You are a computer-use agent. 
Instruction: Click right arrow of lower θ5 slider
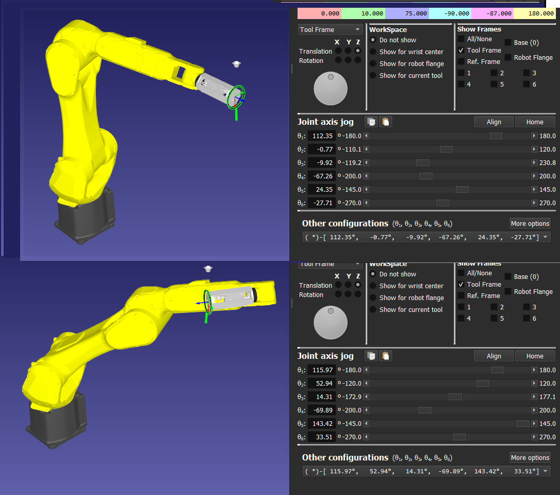534,424
